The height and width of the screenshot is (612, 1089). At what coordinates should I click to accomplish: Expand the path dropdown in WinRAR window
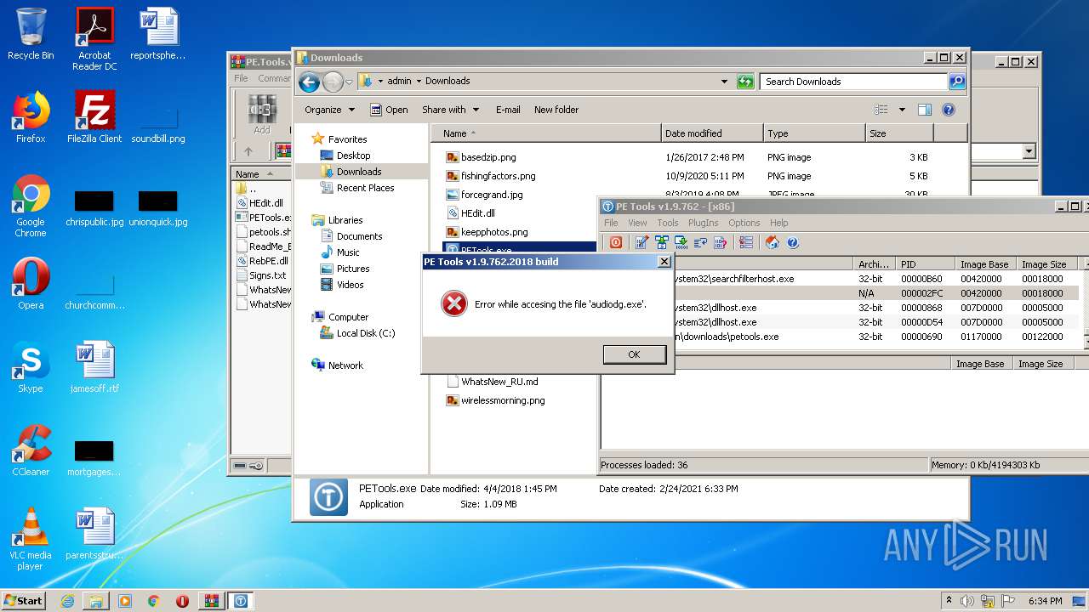pyautogui.click(x=1029, y=151)
